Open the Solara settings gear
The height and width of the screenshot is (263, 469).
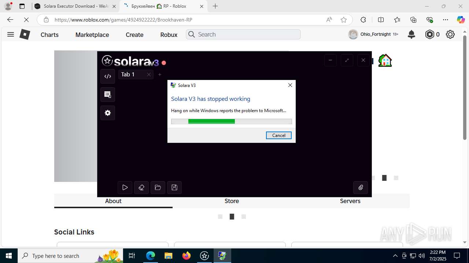click(108, 113)
